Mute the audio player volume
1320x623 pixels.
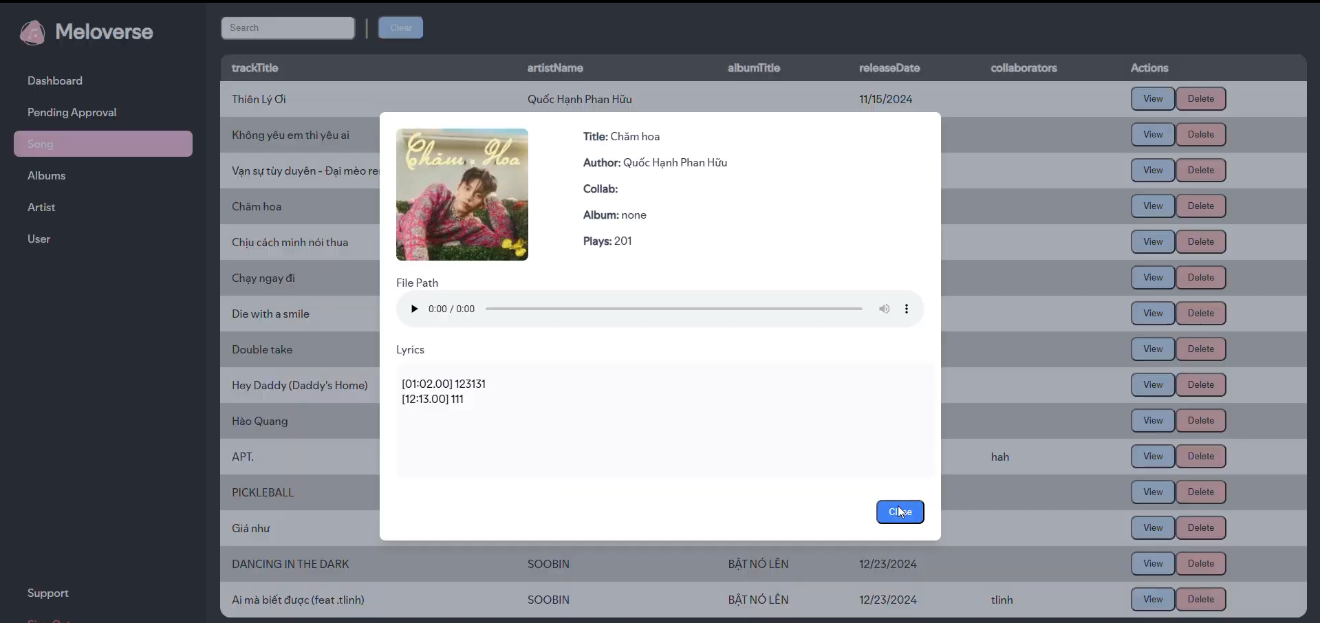pyautogui.click(x=884, y=309)
